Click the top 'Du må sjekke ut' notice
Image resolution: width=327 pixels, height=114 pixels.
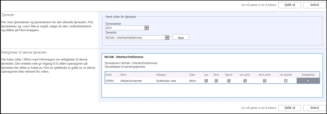click(x=258, y=5)
